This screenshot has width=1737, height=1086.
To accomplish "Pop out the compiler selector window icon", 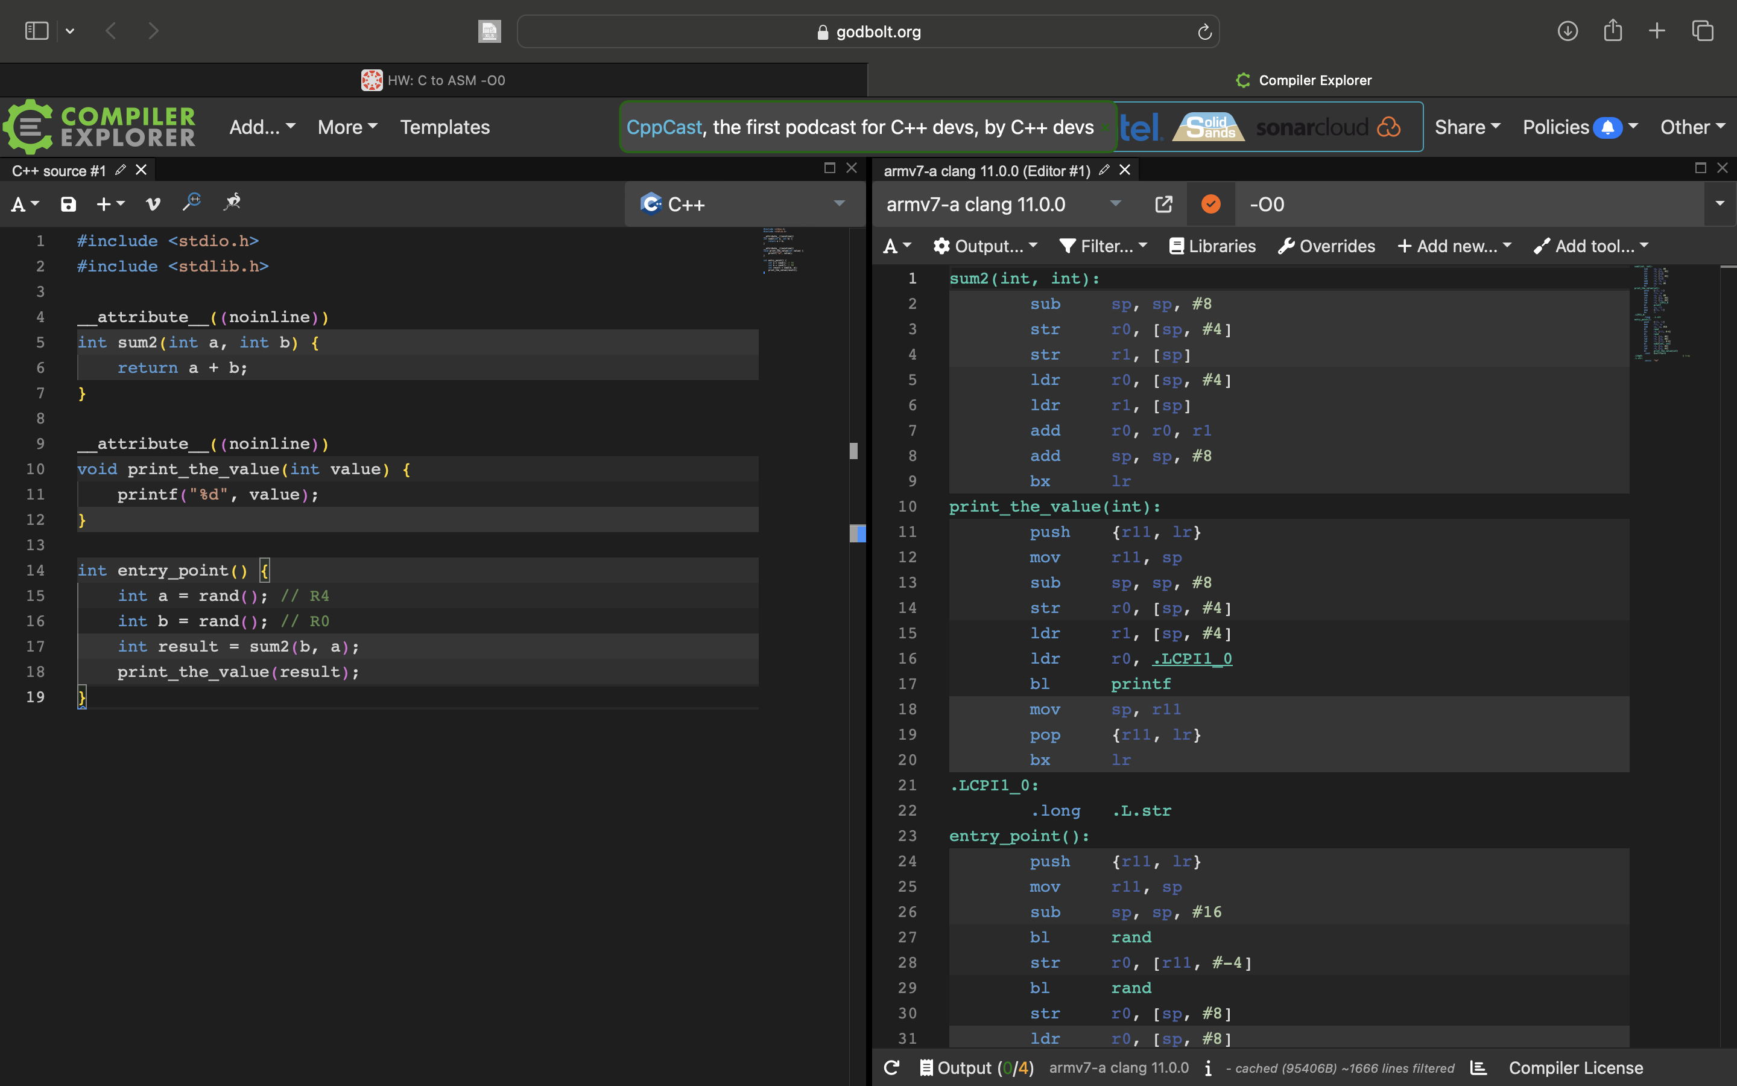I will [x=1163, y=205].
